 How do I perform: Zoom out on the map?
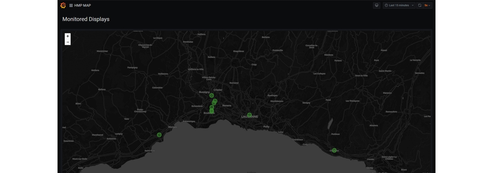pyautogui.click(x=67, y=42)
